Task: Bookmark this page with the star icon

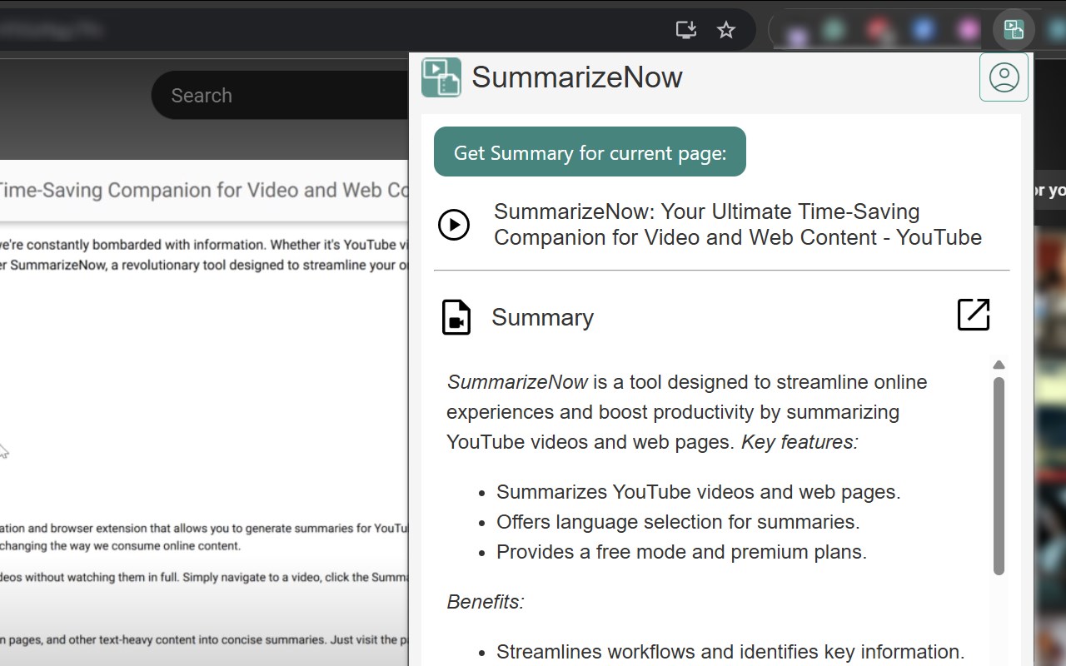Action: click(726, 30)
